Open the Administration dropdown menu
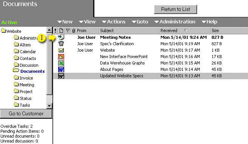Image resolution: width=248 pixels, height=144 pixels. pos(175,22)
